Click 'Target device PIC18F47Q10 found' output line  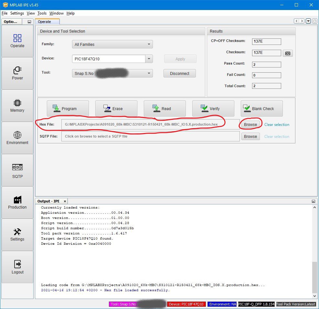[77, 239]
